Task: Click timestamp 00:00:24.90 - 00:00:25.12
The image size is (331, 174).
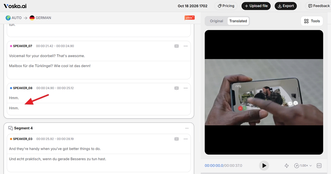Action: pos(55,88)
